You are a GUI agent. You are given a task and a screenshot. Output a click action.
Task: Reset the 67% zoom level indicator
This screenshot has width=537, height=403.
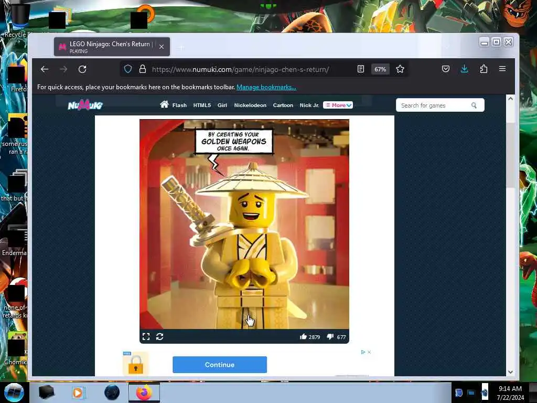(380, 69)
